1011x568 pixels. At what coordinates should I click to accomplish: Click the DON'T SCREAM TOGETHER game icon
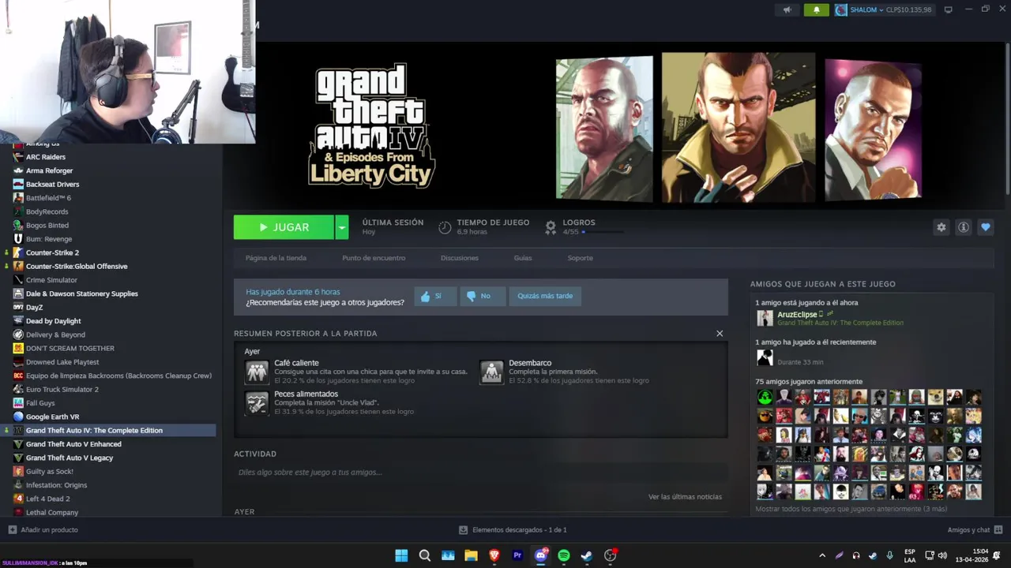[x=18, y=348]
